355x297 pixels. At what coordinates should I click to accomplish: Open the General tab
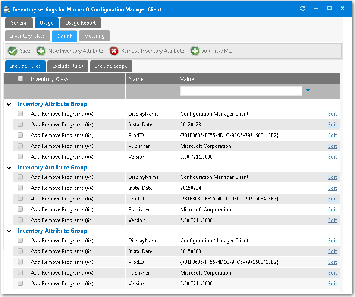(19, 23)
